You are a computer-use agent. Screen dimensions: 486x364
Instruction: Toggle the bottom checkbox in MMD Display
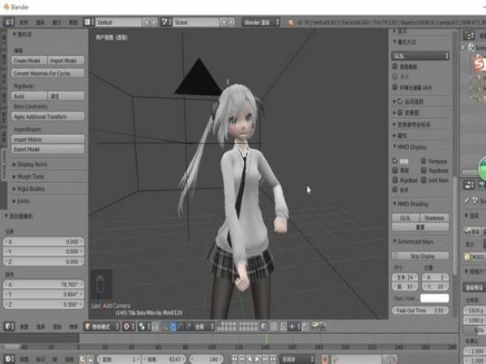tap(395, 189)
